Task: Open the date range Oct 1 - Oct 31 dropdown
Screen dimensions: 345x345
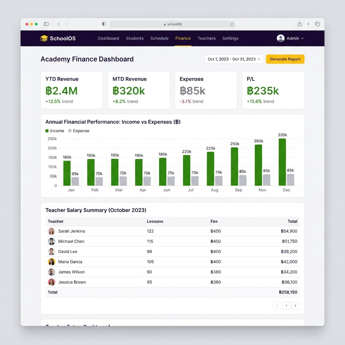Action: coord(234,59)
